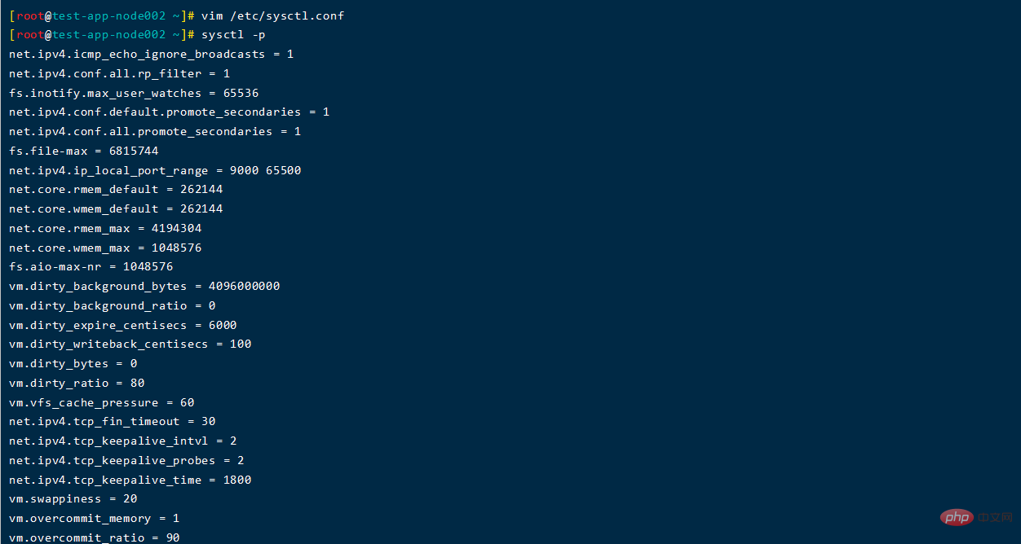
Task: Click the net.core.wmem_max = 1048576 line
Action: (105, 248)
